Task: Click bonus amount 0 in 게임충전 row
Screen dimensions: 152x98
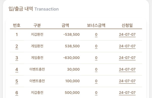Action: coord(96,58)
